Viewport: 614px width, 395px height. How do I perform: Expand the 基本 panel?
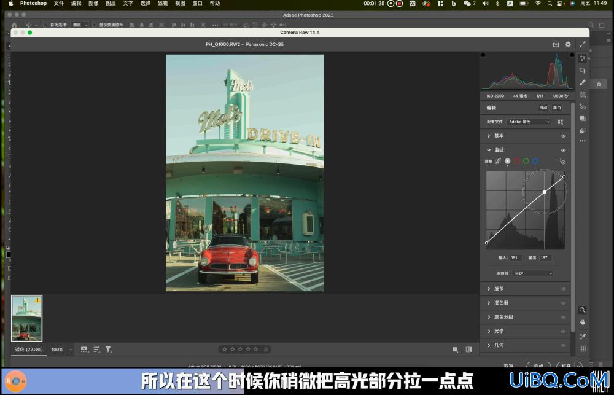click(489, 136)
